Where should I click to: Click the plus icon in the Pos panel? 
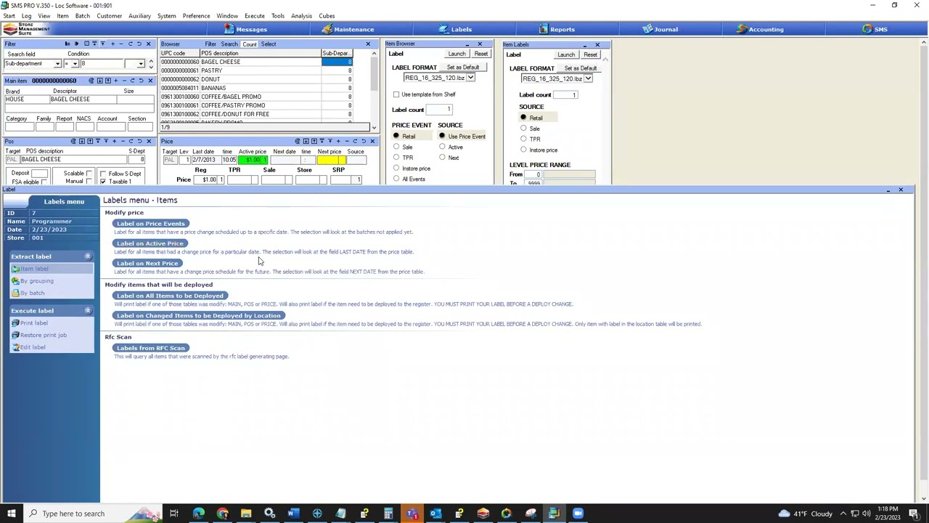point(114,141)
